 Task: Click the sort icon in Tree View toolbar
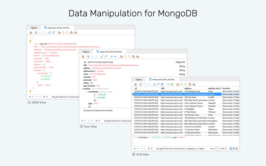tap(106, 56)
